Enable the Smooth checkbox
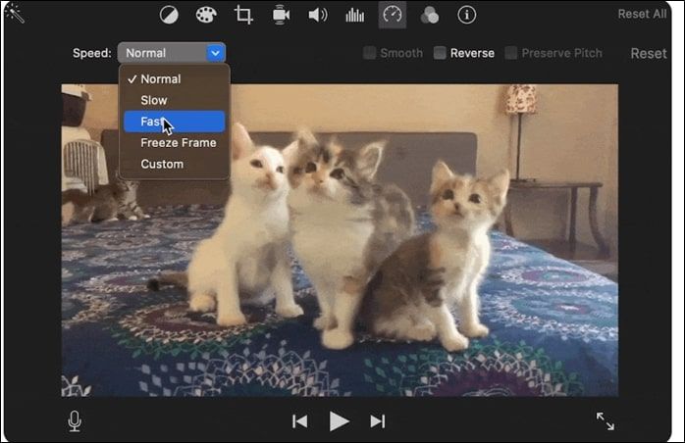 tap(370, 53)
